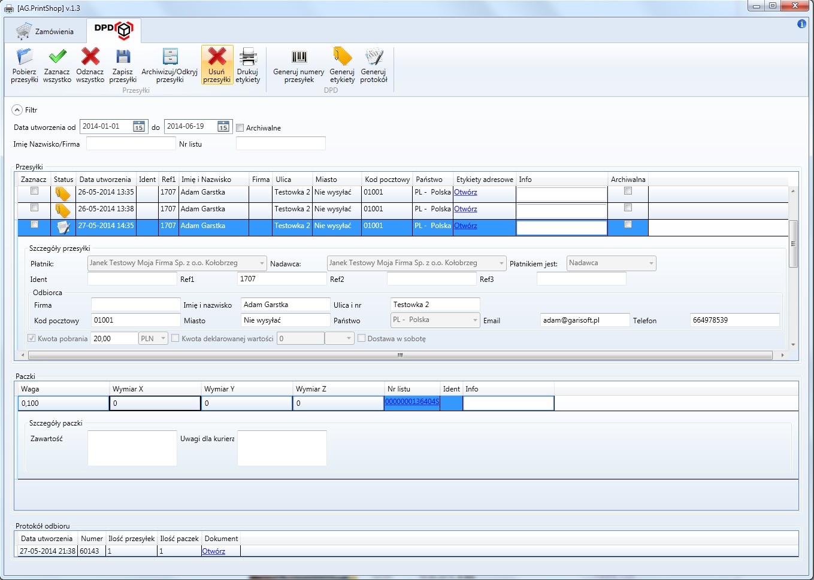Click the Kwota pobrania field 20,00

pyautogui.click(x=114, y=339)
